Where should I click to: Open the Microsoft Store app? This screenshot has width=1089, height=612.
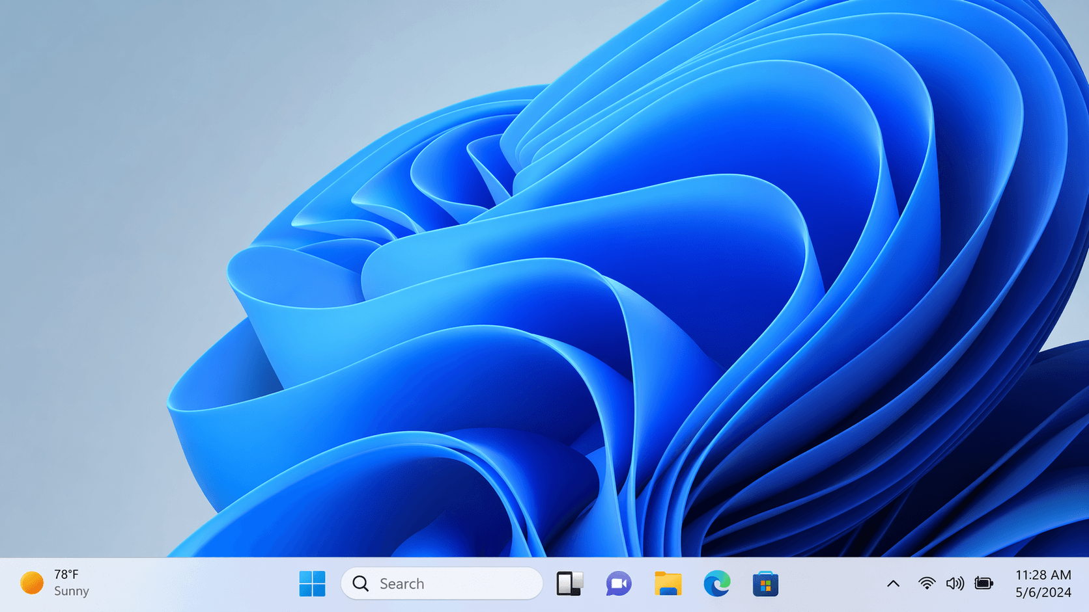(x=765, y=583)
